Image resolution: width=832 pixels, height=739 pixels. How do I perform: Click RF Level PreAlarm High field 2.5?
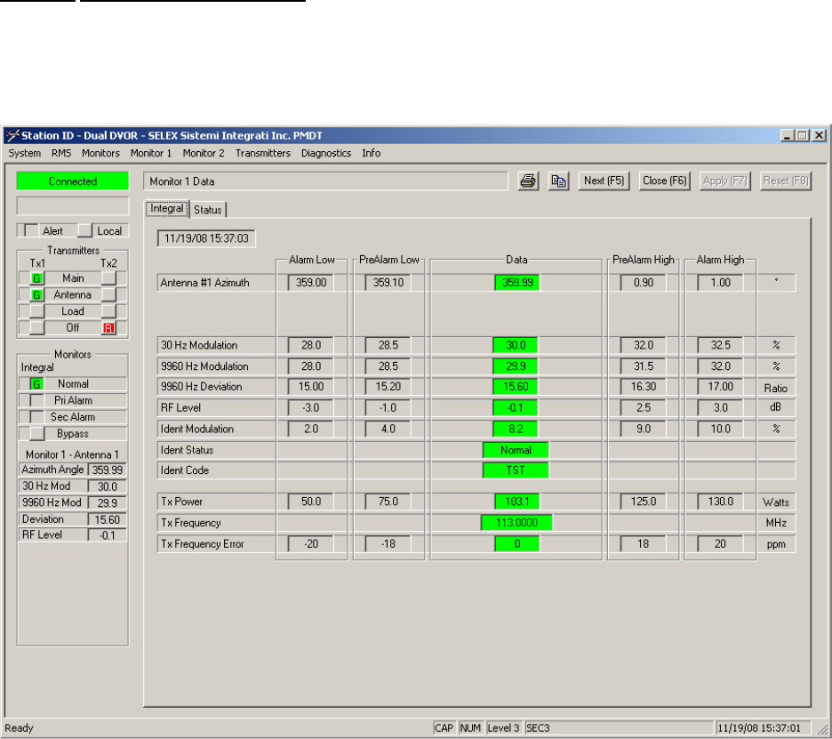(x=643, y=407)
